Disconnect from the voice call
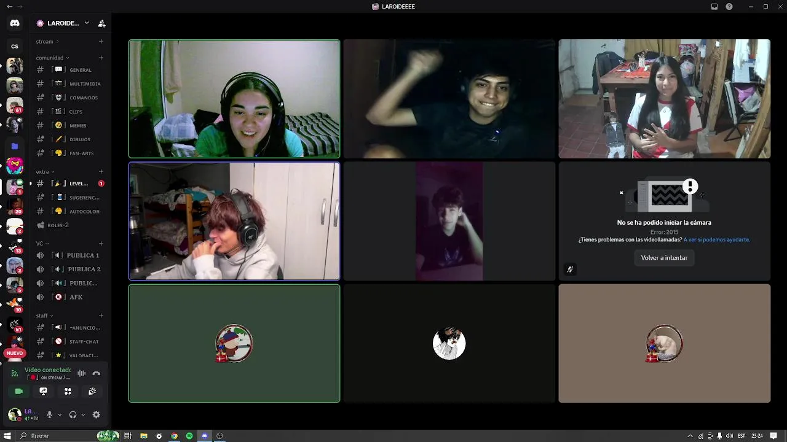Screen dimensions: 787x442 click(x=96, y=373)
